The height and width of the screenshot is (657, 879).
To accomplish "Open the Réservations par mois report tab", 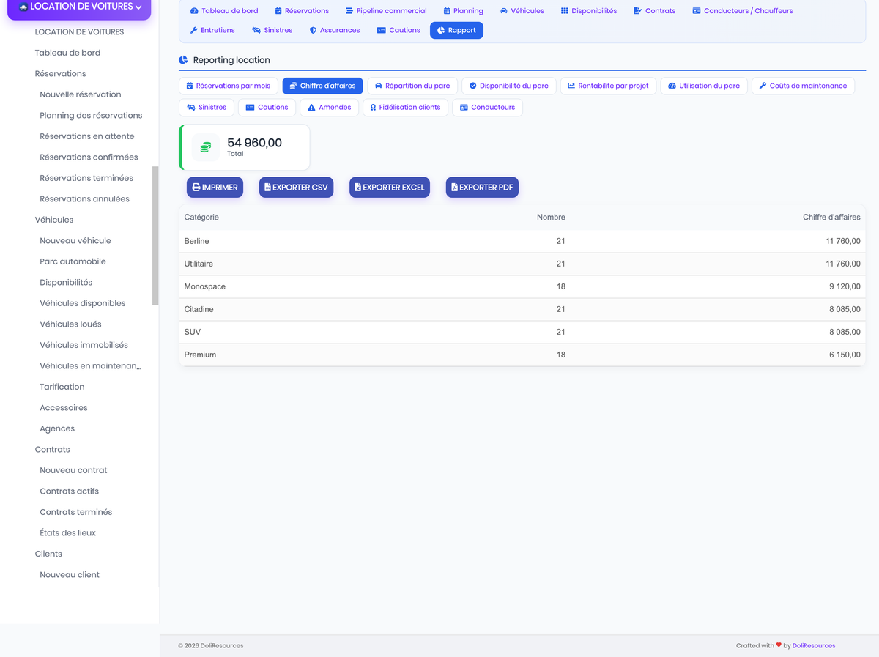I will click(229, 86).
